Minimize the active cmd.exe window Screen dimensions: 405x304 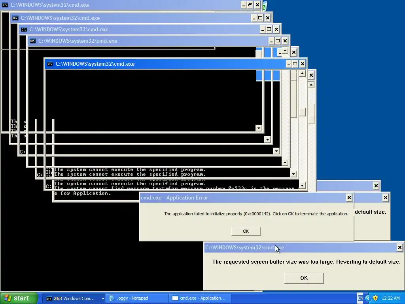point(288,64)
